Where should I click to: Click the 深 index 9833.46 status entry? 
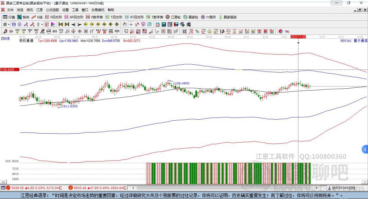pyautogui.click(x=97, y=188)
